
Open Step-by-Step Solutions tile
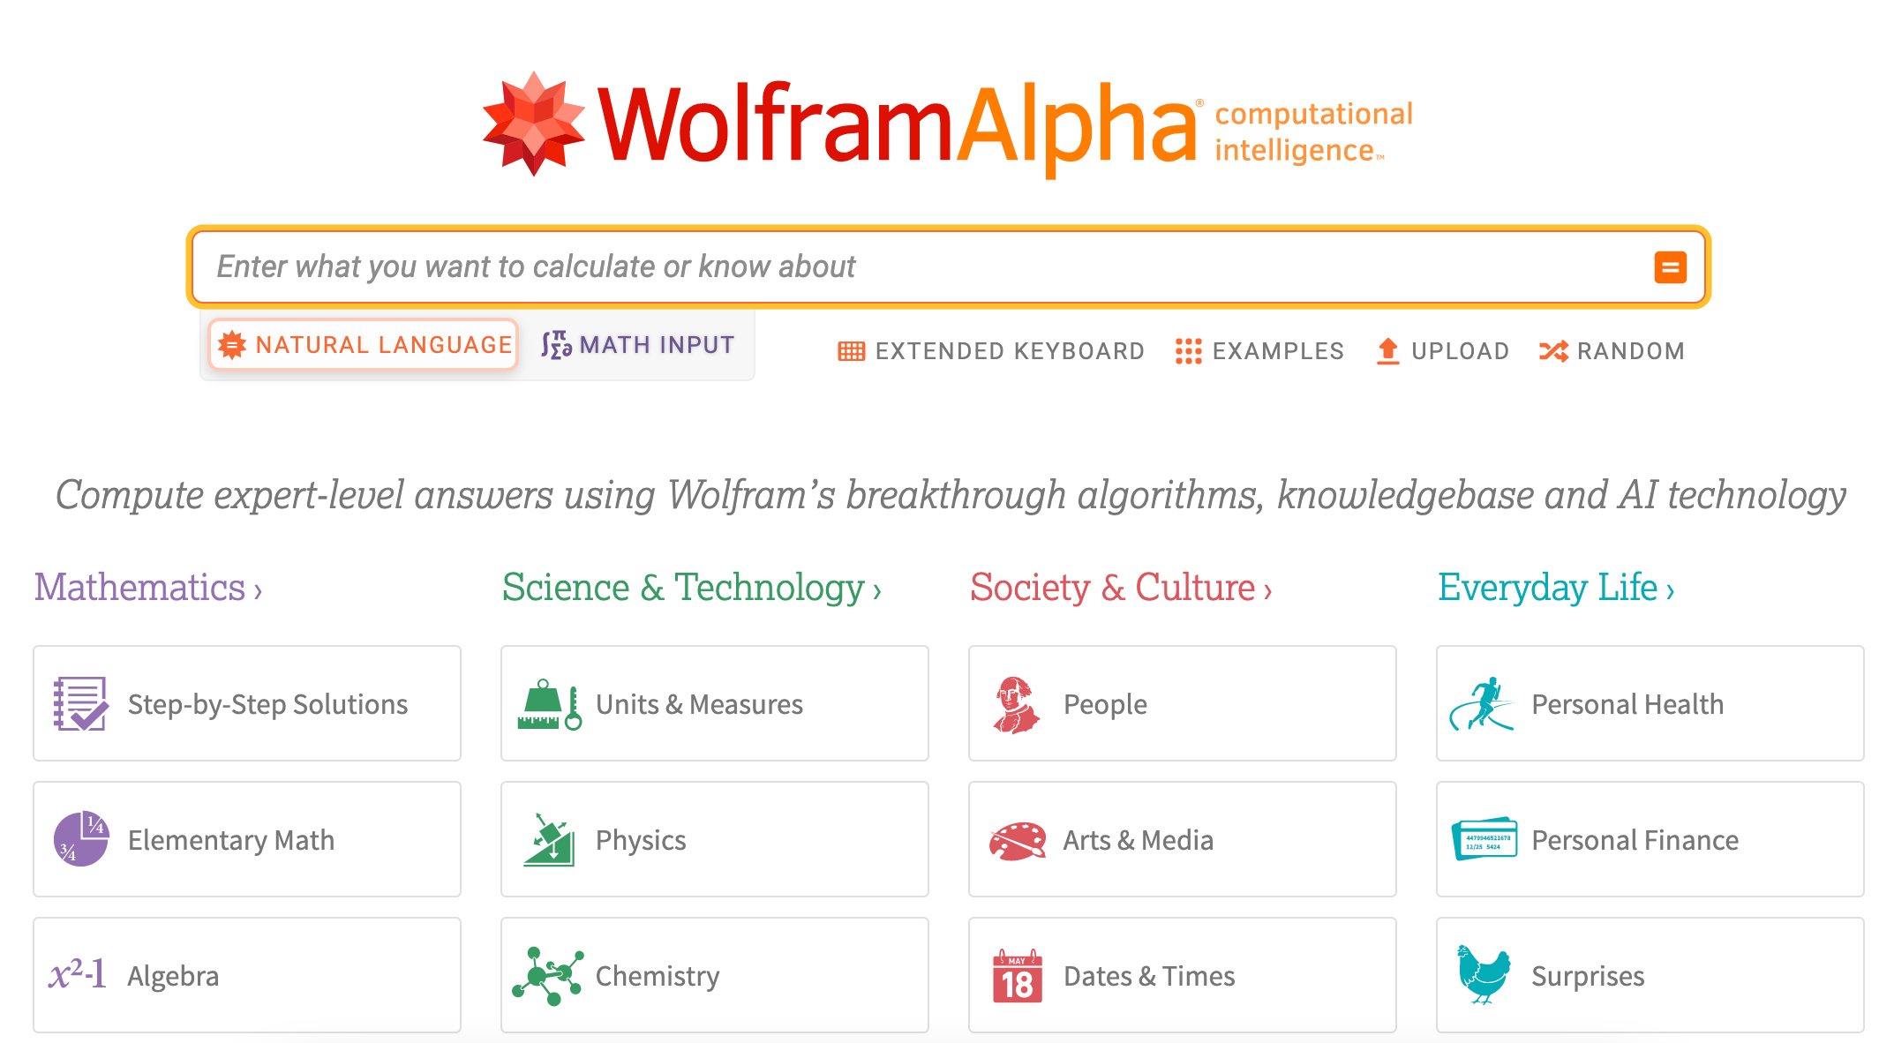[247, 703]
